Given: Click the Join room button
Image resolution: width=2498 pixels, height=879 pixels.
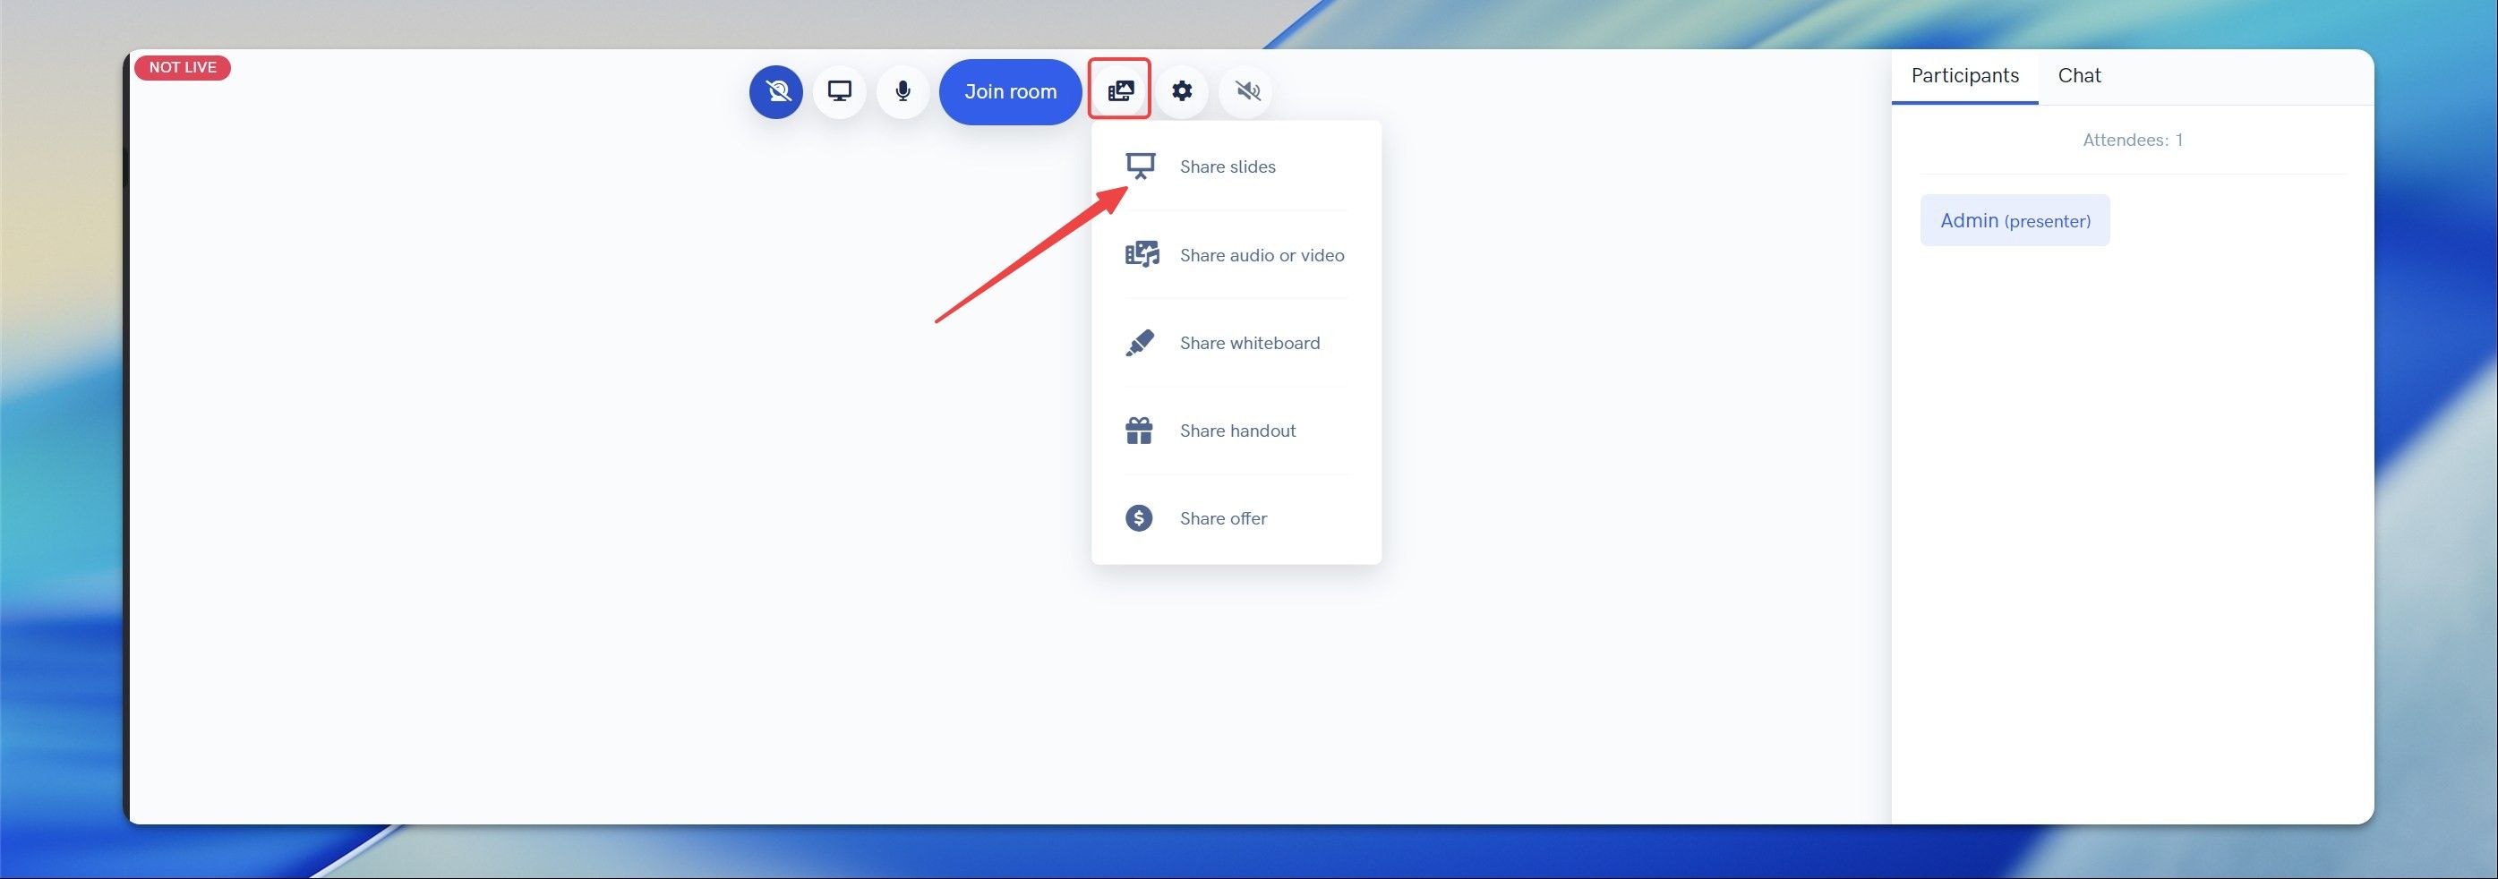Looking at the screenshot, I should click(x=1011, y=92).
